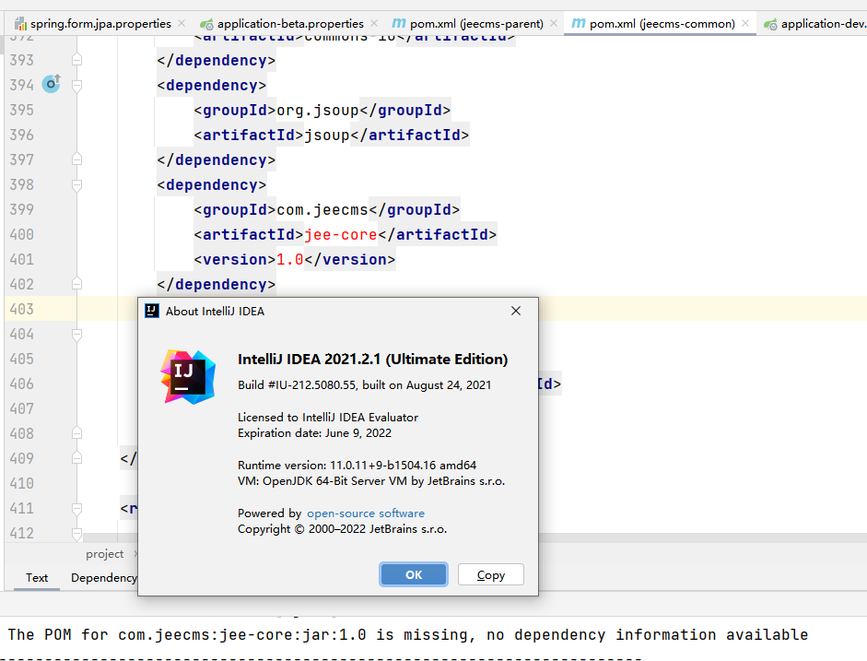
Task: Close pom.xml (jeecms-common) tab
Action: pos(745,23)
